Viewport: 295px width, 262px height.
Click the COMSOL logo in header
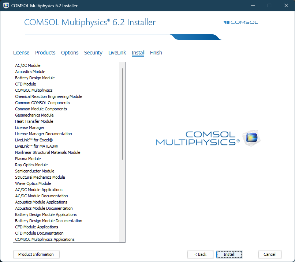[x=241, y=22]
